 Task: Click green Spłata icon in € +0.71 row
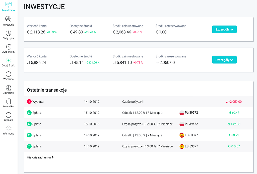point(29,135)
